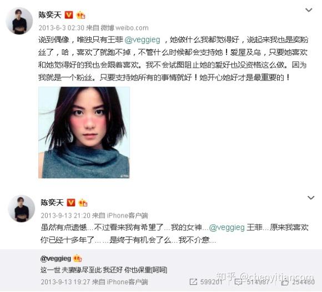Open the first post's profile avatar
The height and width of the screenshot is (292, 322).
coord(19,21)
